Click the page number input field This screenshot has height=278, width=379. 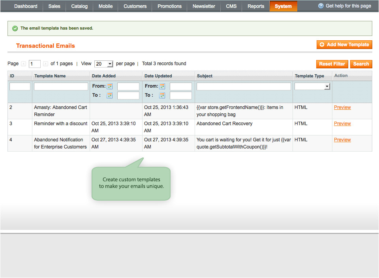click(x=35, y=64)
